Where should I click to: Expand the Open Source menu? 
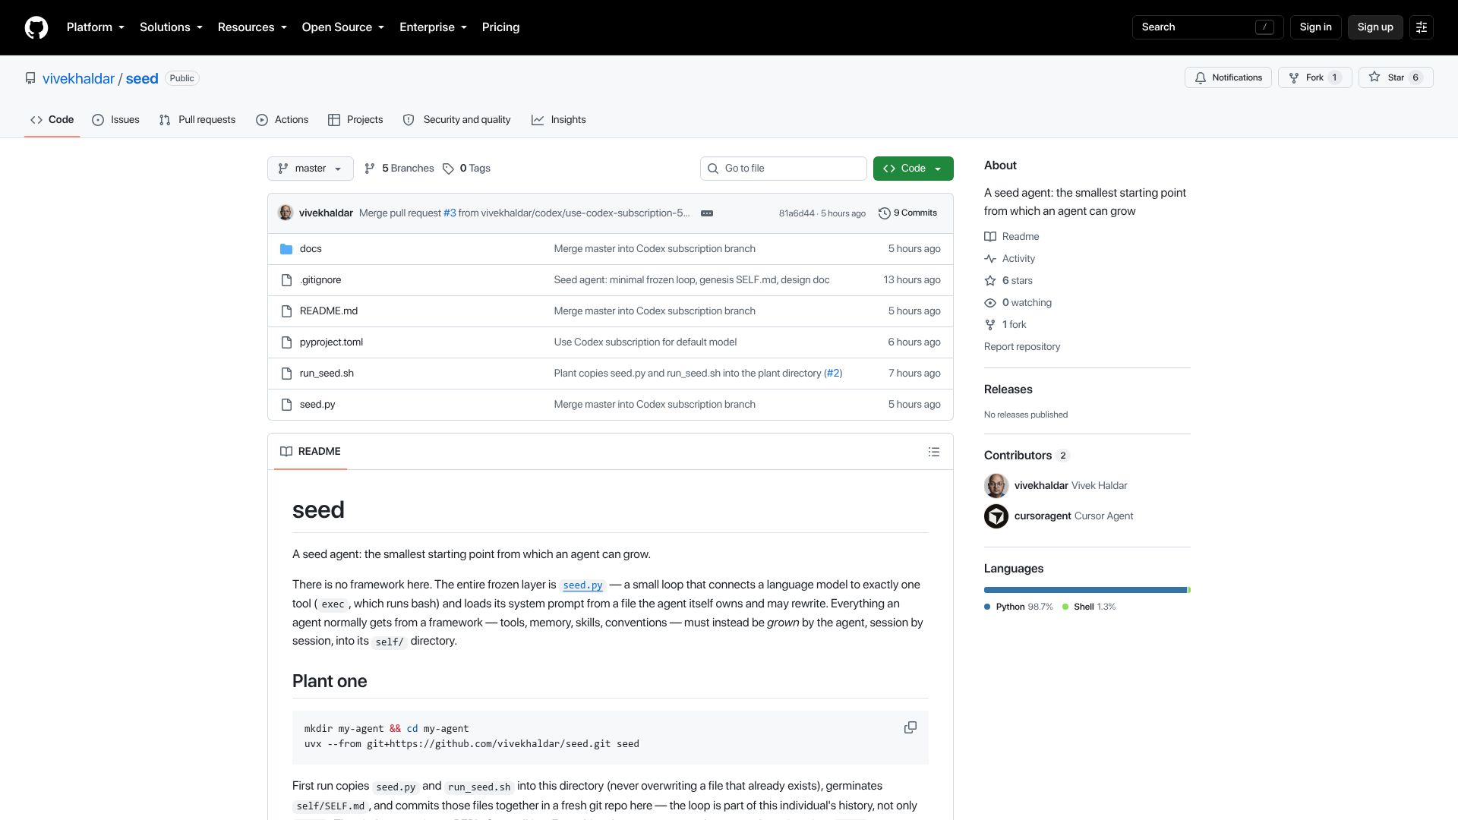click(343, 27)
